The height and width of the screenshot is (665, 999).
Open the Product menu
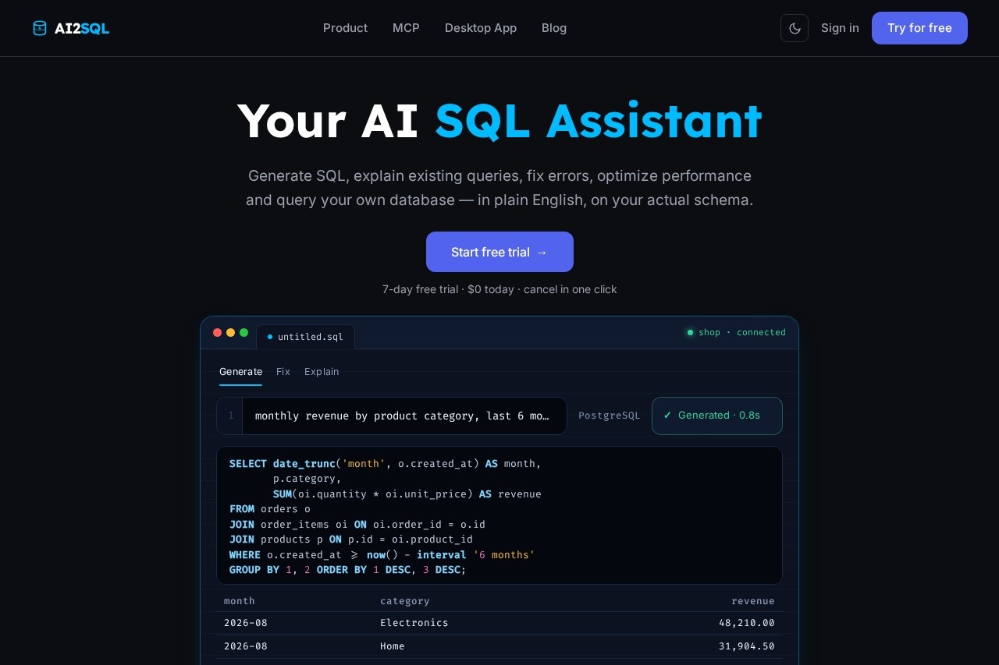(345, 28)
